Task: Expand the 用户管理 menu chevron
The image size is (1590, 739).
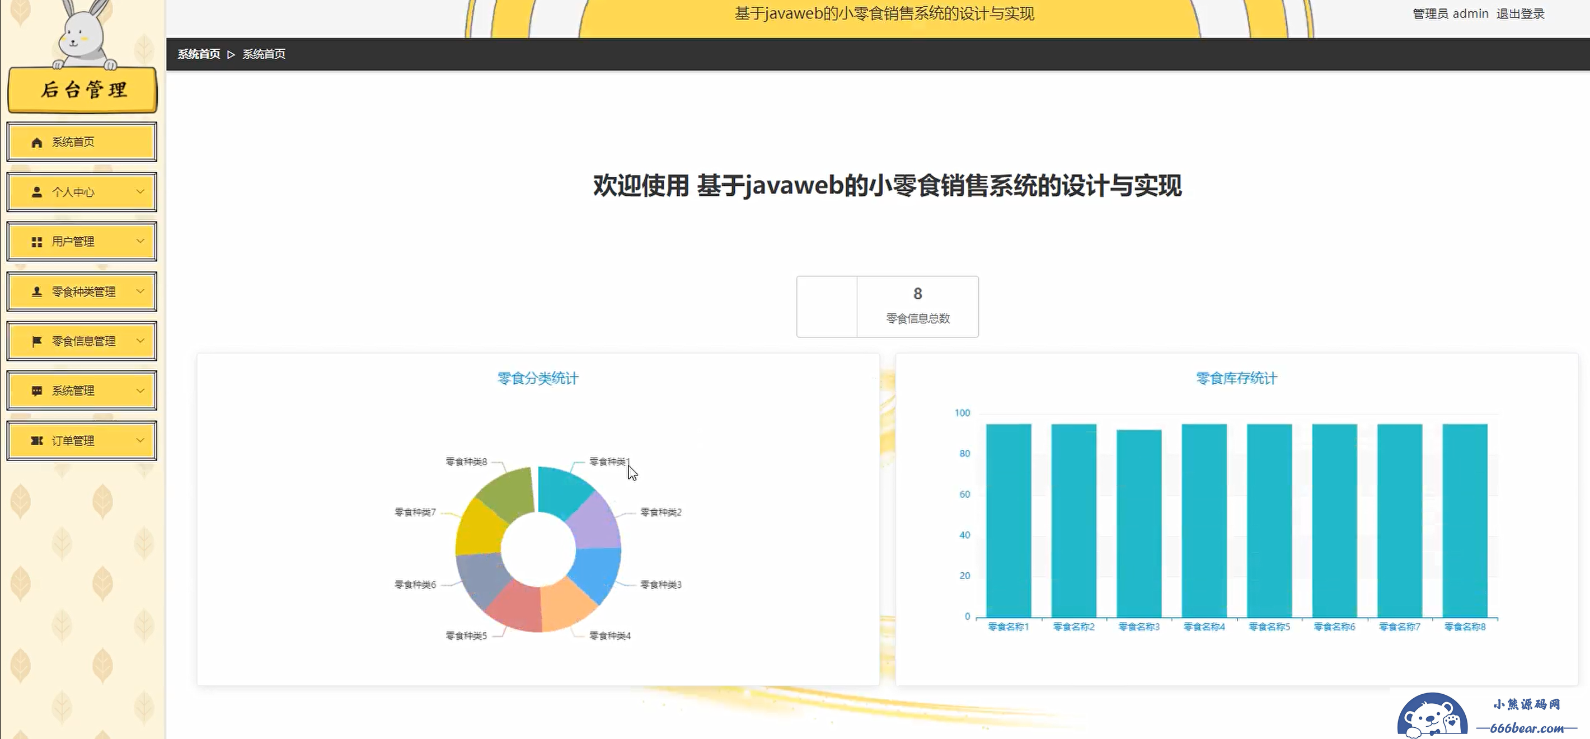Action: (x=140, y=241)
